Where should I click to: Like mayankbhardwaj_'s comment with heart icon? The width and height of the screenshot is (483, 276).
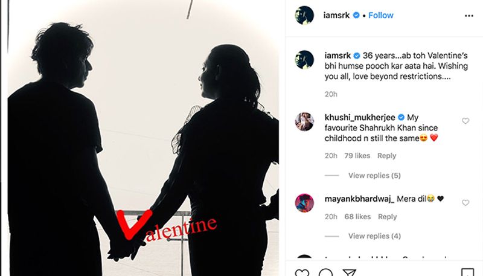465,203
